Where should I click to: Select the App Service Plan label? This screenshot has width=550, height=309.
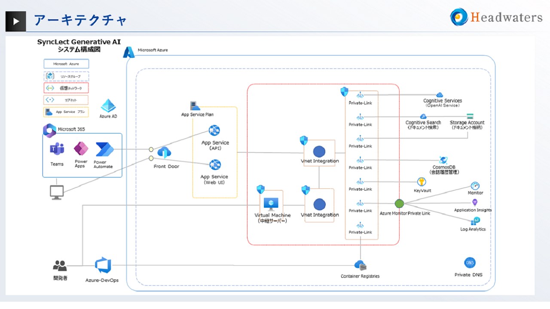click(197, 115)
